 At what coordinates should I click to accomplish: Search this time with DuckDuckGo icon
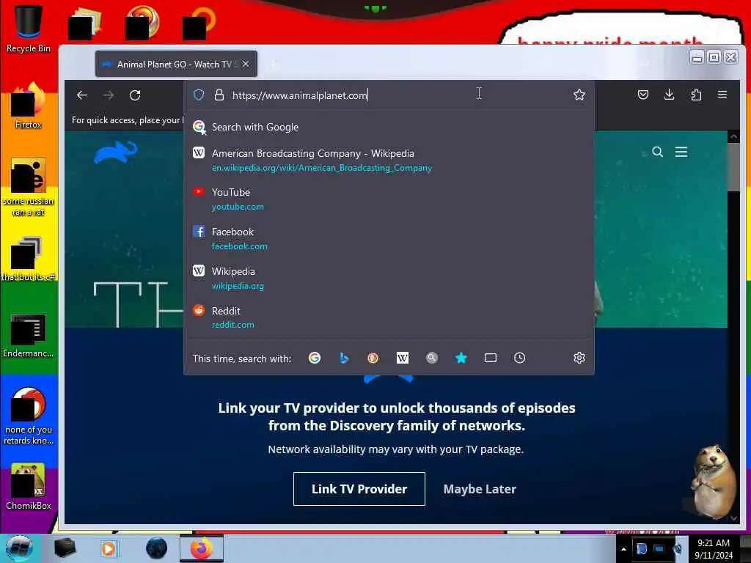pyautogui.click(x=373, y=358)
